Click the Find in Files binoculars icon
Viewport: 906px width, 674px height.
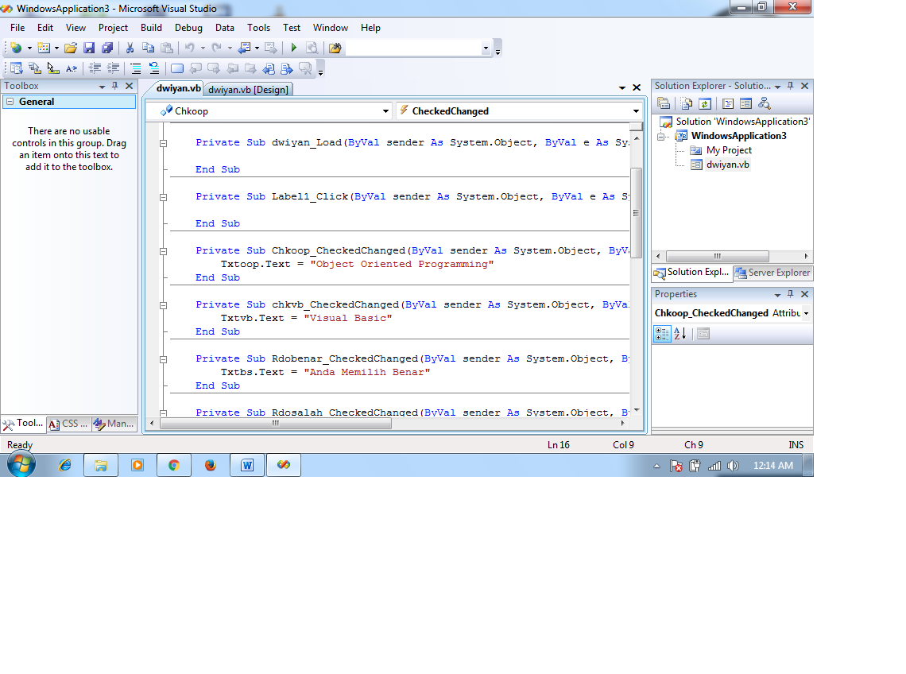[335, 48]
